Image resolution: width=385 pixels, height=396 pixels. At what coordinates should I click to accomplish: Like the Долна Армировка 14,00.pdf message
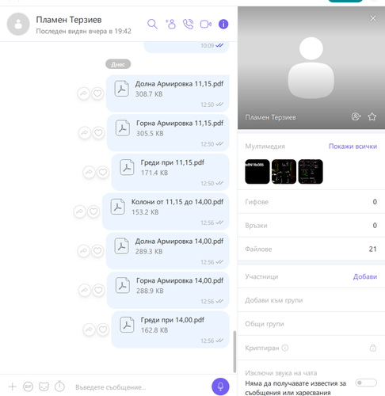(97, 251)
